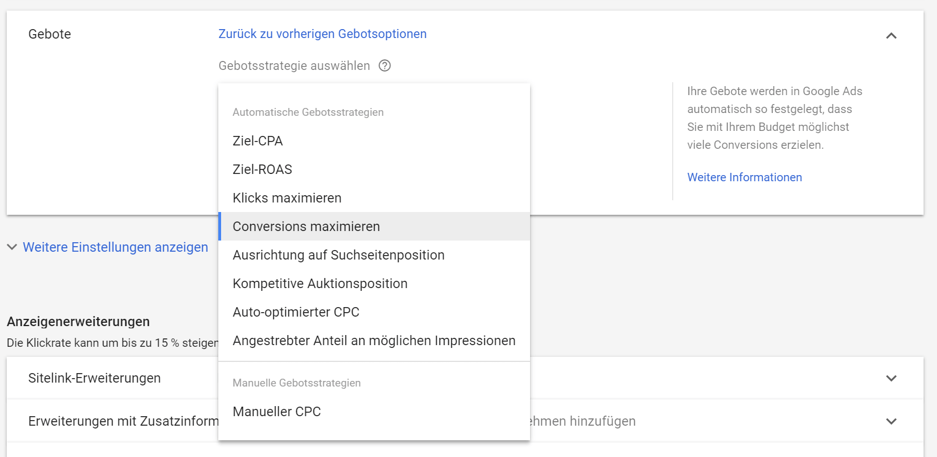Pick Angestrebter Anteil an möglichen Impressionen
937x457 pixels.
point(374,341)
